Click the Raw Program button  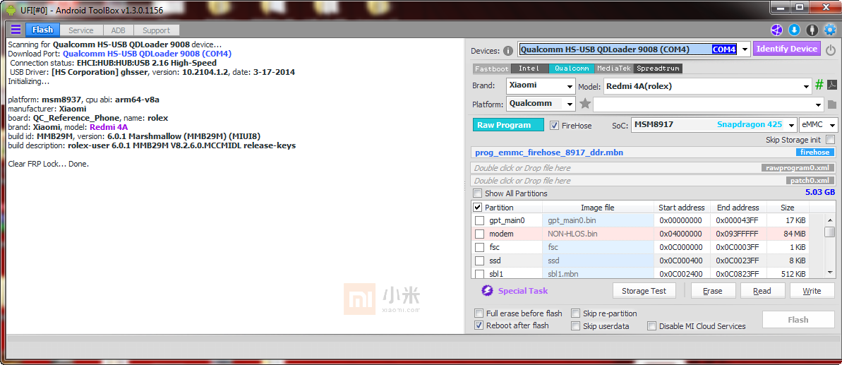(508, 125)
